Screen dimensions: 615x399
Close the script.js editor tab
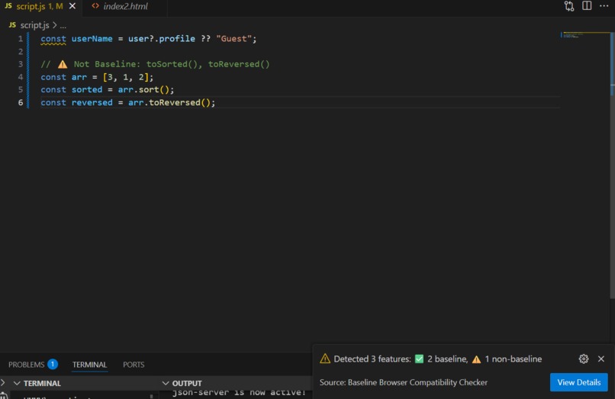[72, 6]
